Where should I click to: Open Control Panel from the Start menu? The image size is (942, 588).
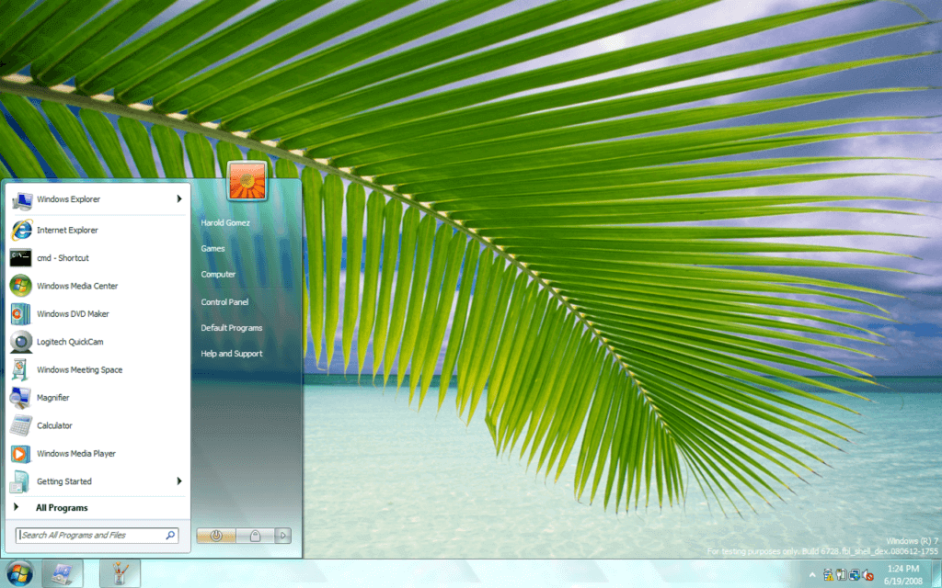(225, 301)
